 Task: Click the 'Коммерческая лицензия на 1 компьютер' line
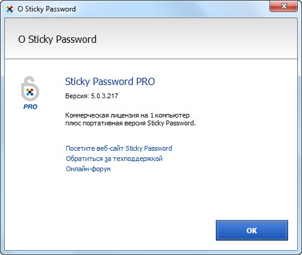pos(127,115)
